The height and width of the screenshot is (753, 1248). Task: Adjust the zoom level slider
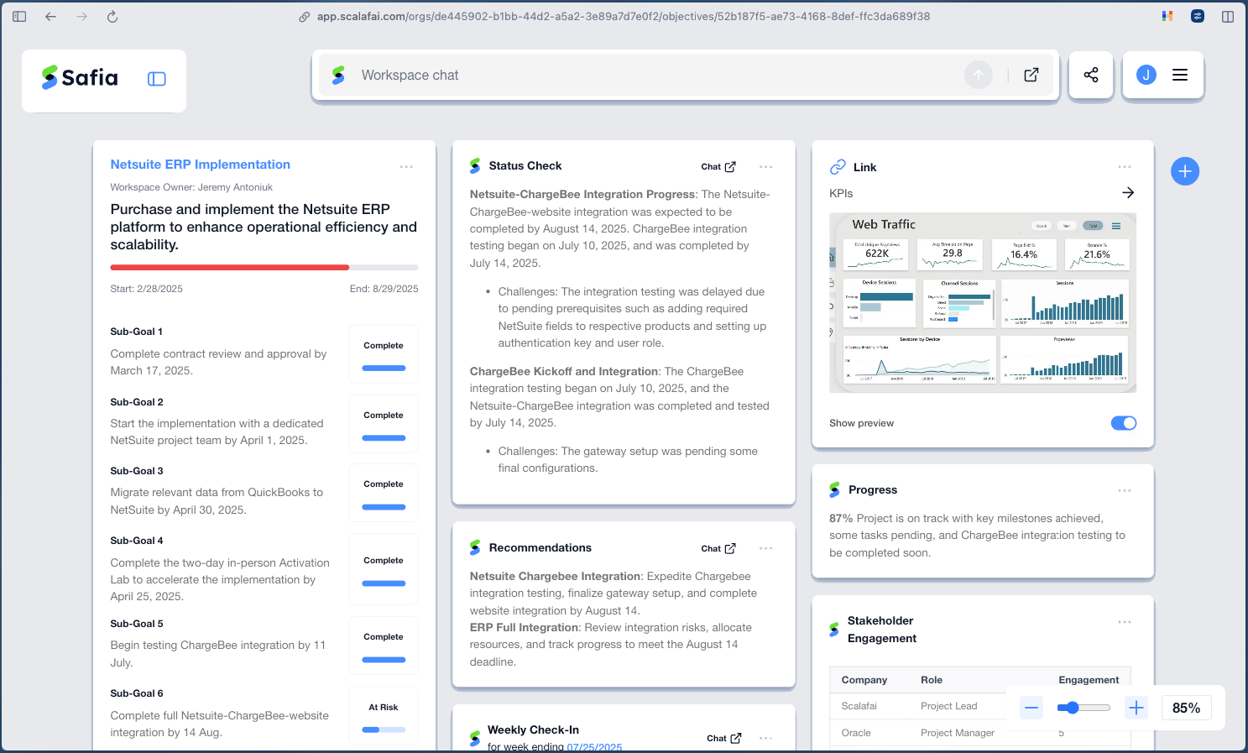(1084, 708)
